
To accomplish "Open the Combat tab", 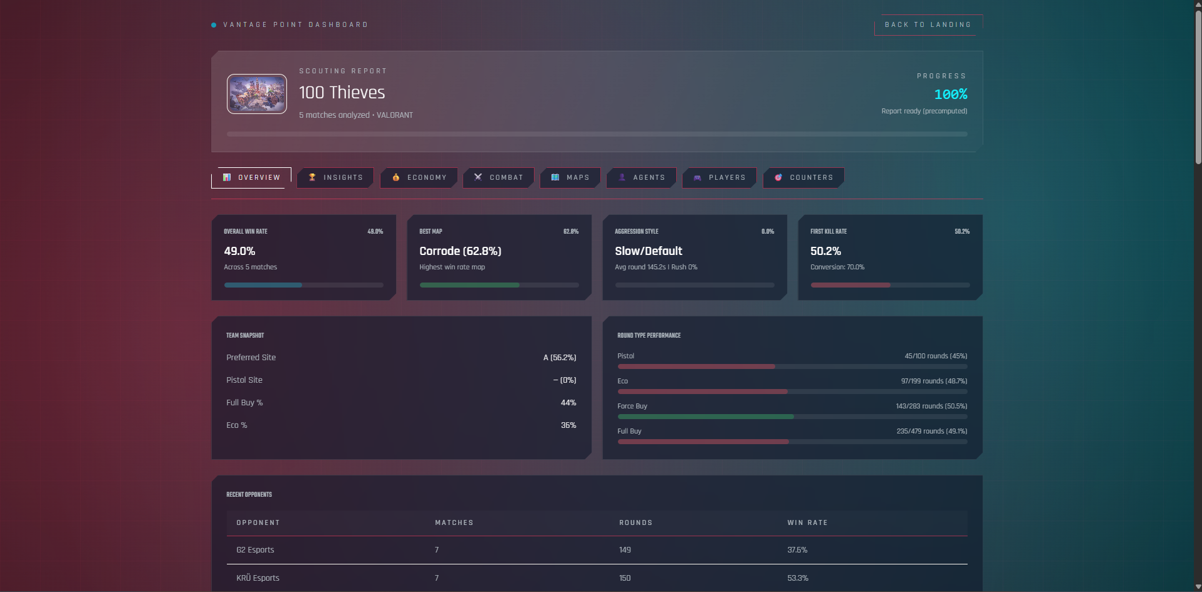I will pos(498,177).
